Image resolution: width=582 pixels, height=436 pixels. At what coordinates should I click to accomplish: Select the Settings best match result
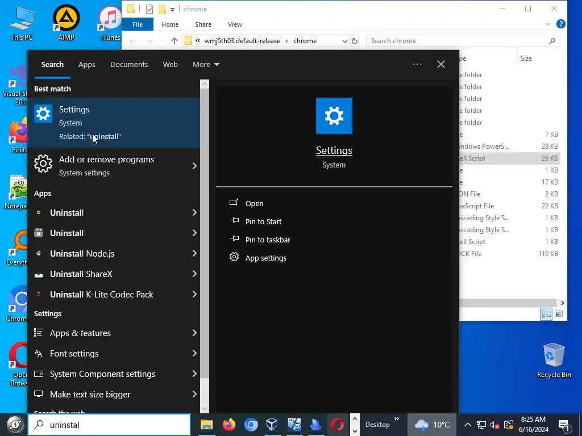pos(114,123)
